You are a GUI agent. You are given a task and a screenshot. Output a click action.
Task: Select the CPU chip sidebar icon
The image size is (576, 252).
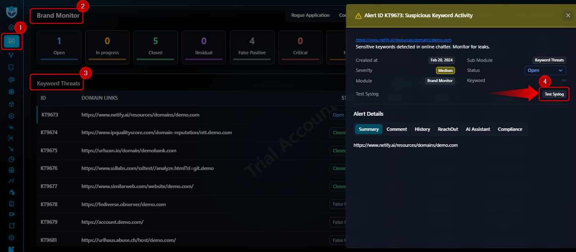(x=11, y=91)
